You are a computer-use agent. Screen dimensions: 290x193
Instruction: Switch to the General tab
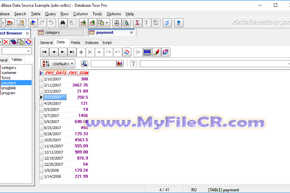[46, 43]
